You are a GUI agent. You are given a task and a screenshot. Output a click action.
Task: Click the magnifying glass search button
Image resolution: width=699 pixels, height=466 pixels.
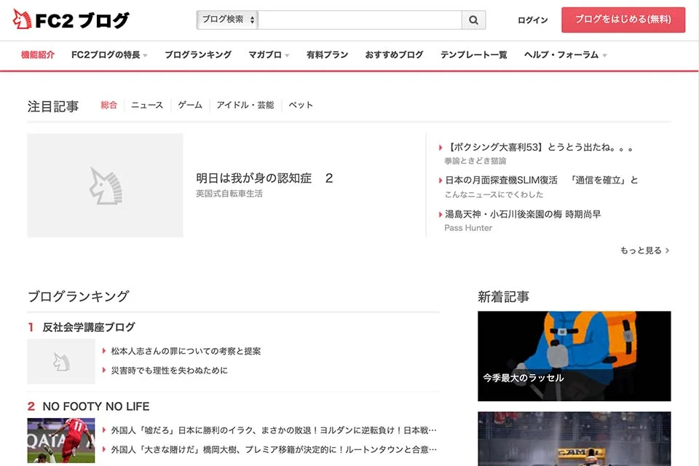[x=473, y=20]
